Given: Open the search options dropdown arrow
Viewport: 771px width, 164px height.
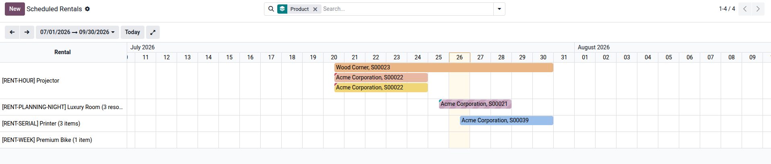Looking at the screenshot, I should pyautogui.click(x=499, y=9).
